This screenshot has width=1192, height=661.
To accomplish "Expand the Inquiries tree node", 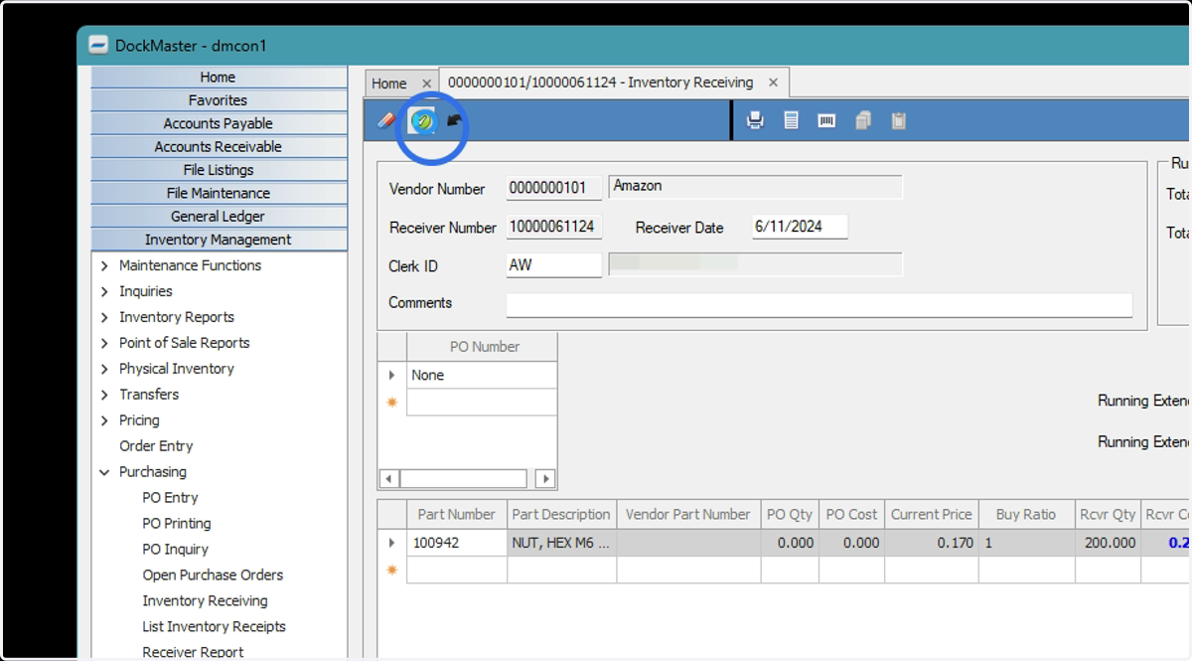I will pyautogui.click(x=105, y=291).
